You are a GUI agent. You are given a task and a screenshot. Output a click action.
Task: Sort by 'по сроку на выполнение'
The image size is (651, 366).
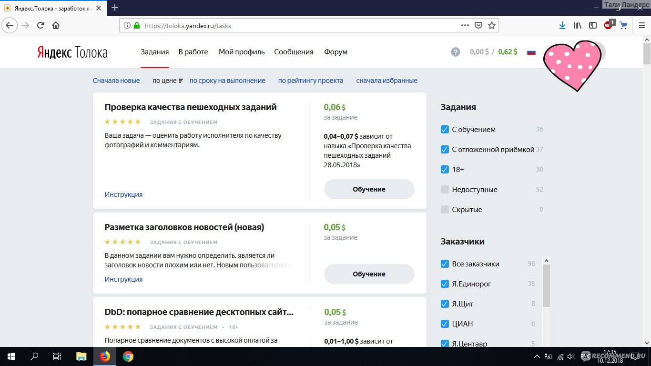point(227,81)
